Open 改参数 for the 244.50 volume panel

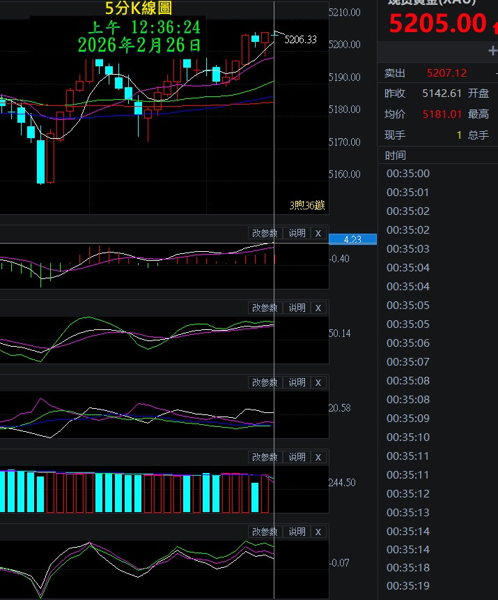(265, 457)
